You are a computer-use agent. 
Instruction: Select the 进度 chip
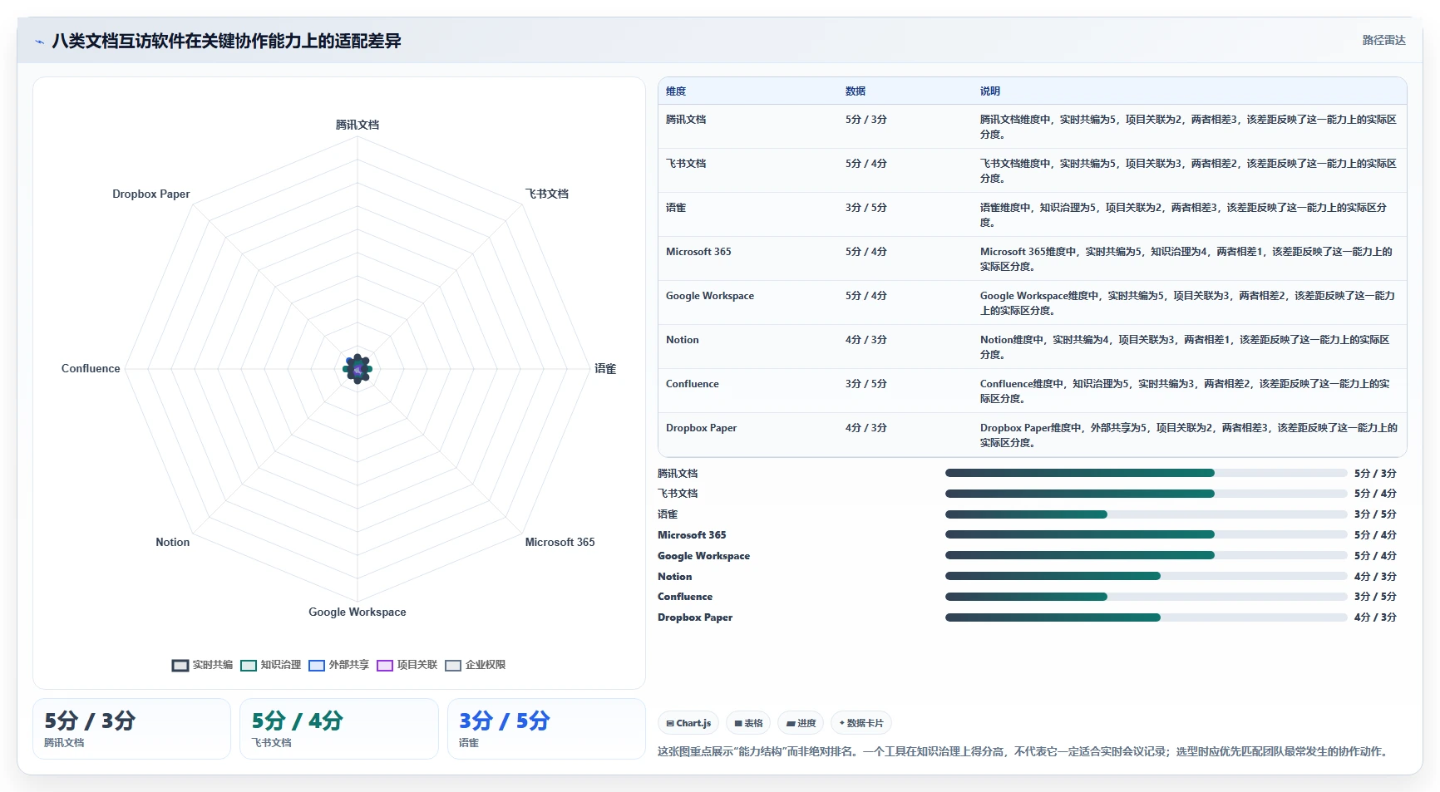point(801,723)
